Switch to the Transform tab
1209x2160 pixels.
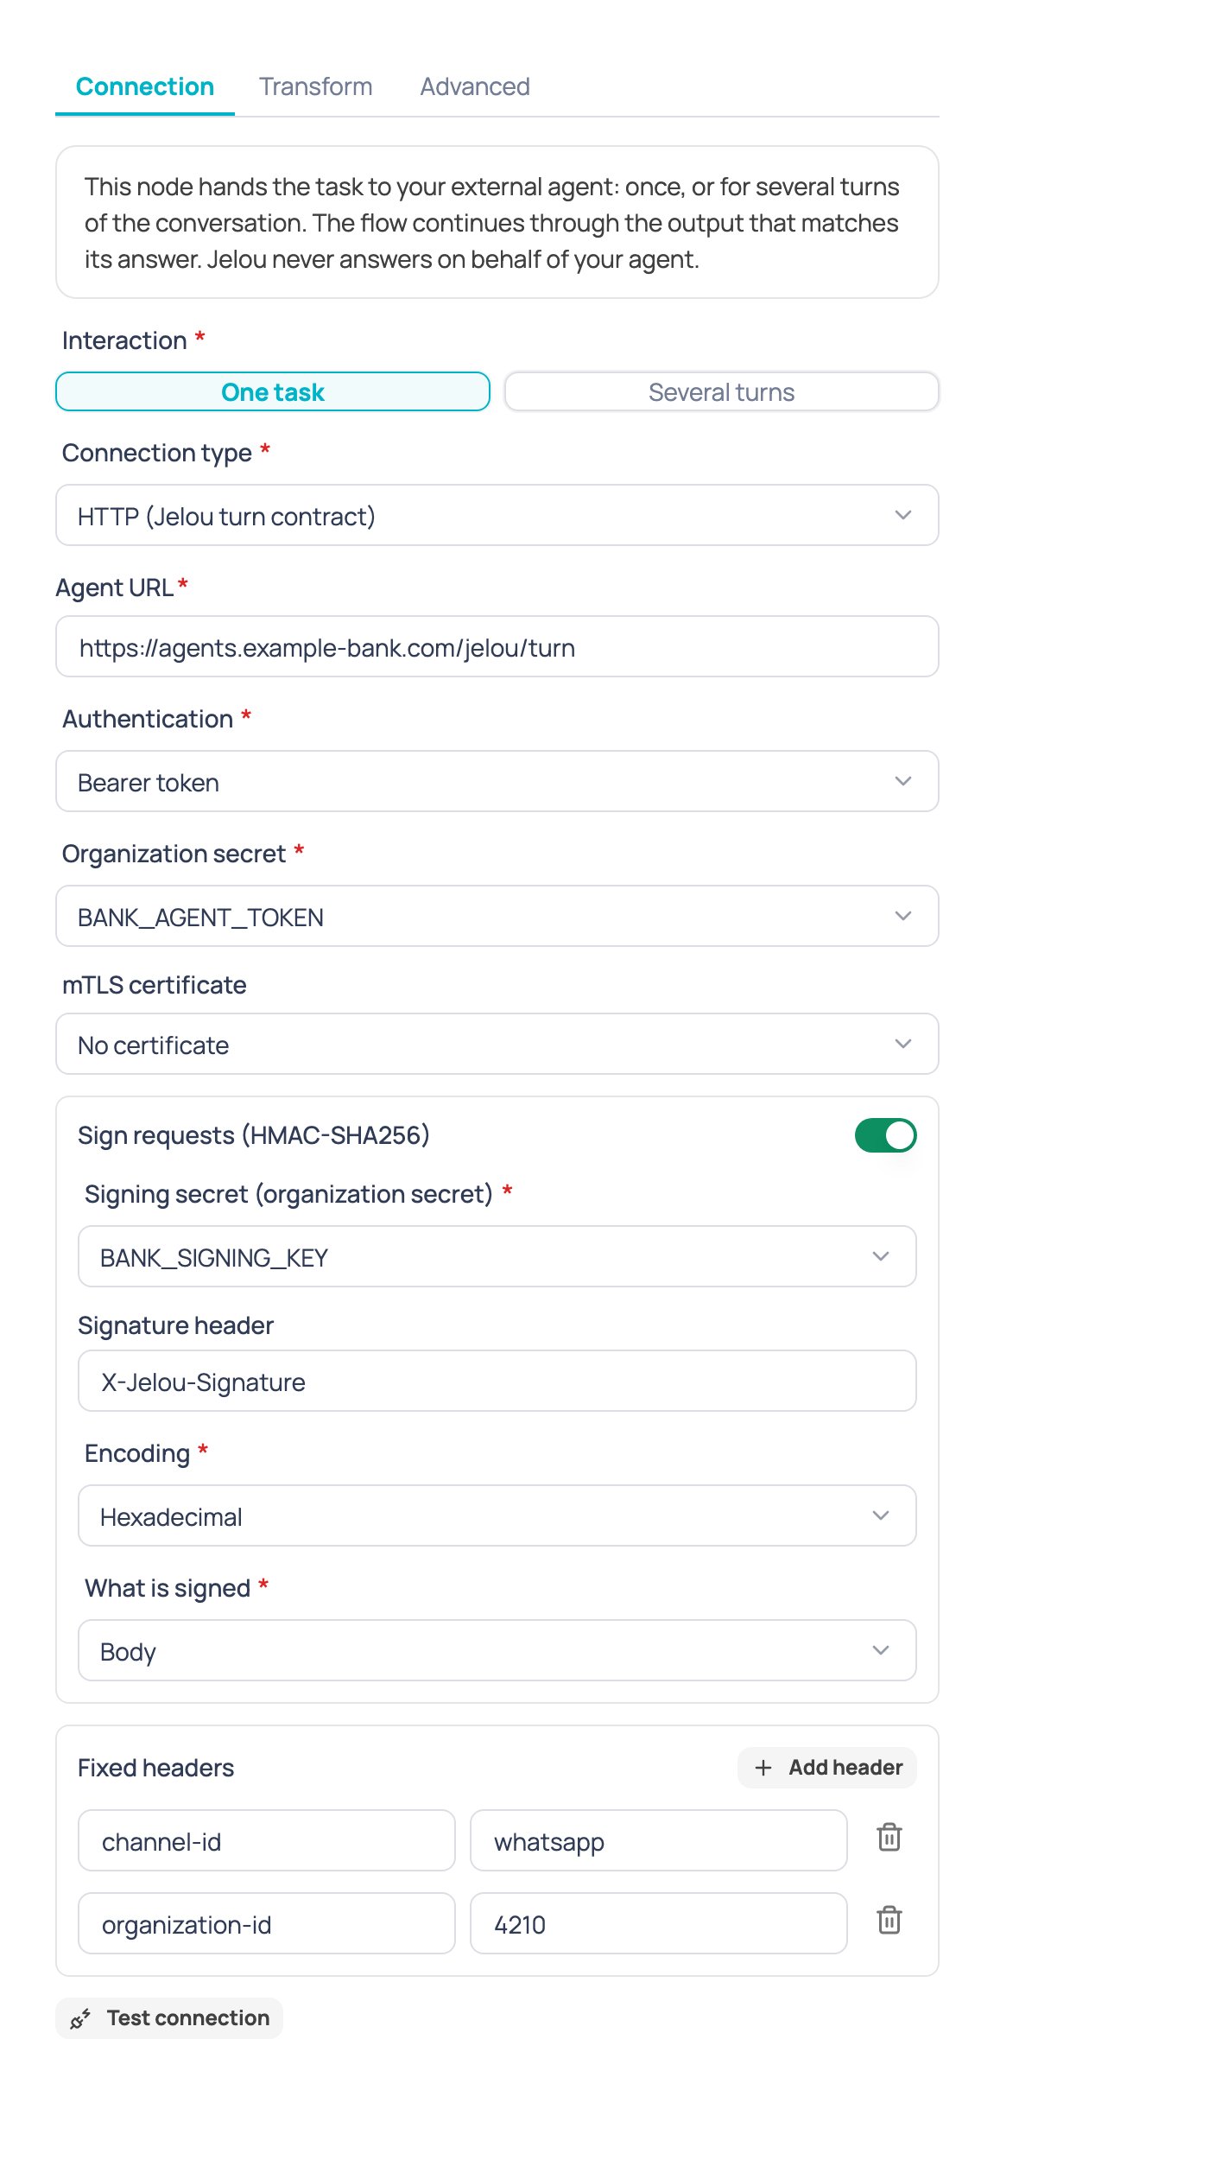(x=316, y=86)
